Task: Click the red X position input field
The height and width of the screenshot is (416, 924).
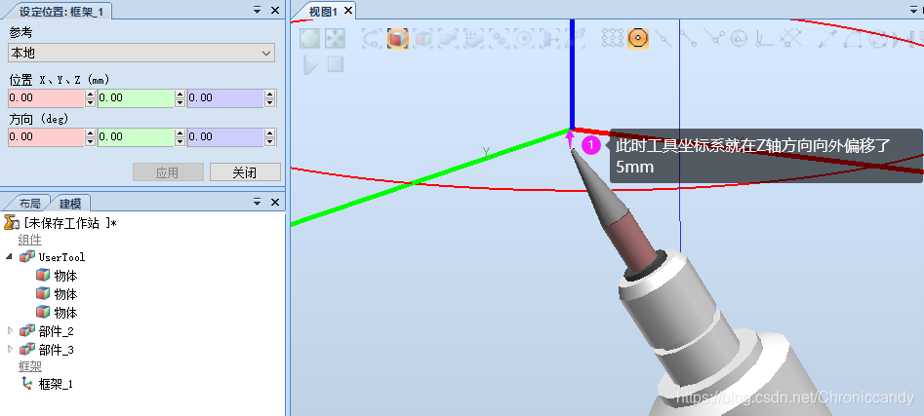Action: tap(46, 97)
